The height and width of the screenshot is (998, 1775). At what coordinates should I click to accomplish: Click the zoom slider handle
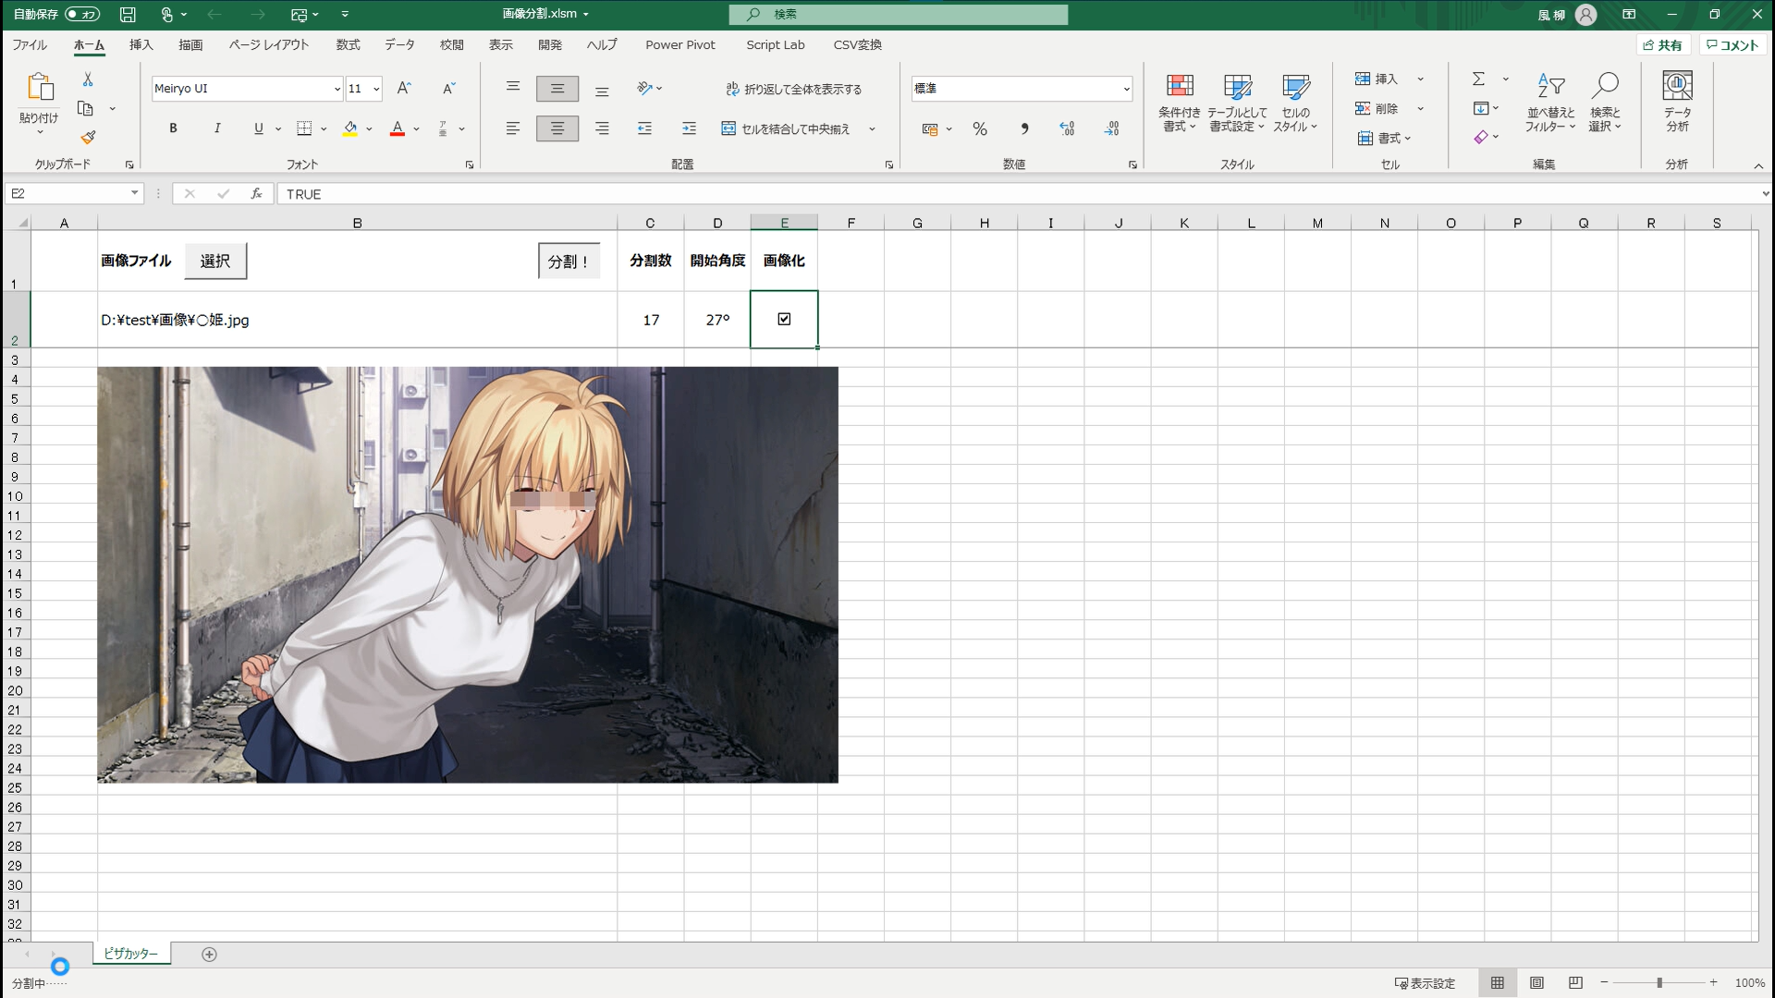coord(1659,983)
